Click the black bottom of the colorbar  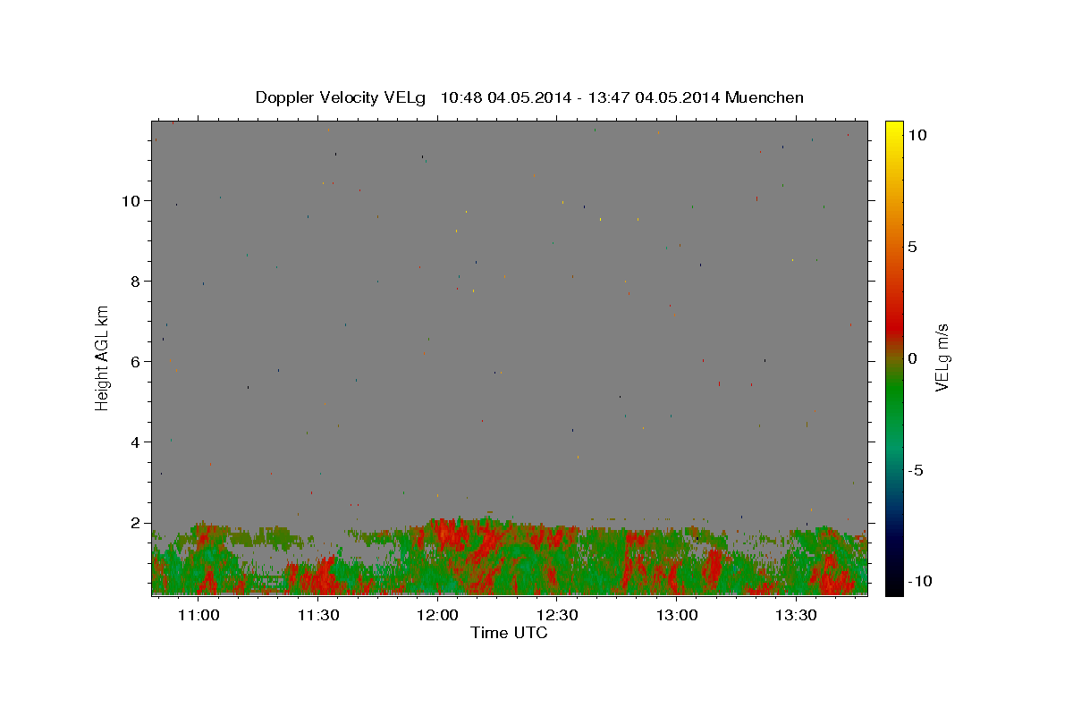[894, 588]
